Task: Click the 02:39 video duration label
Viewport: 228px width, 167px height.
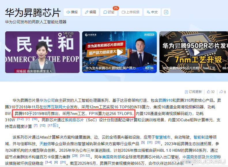Action: coord(149,68)
